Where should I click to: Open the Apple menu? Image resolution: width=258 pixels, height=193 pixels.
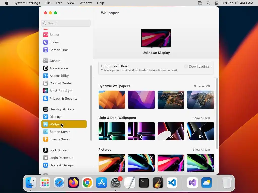click(x=7, y=3)
